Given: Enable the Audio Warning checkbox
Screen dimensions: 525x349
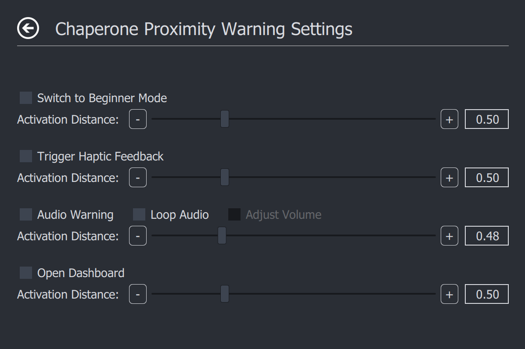Looking at the screenshot, I should 26,214.
